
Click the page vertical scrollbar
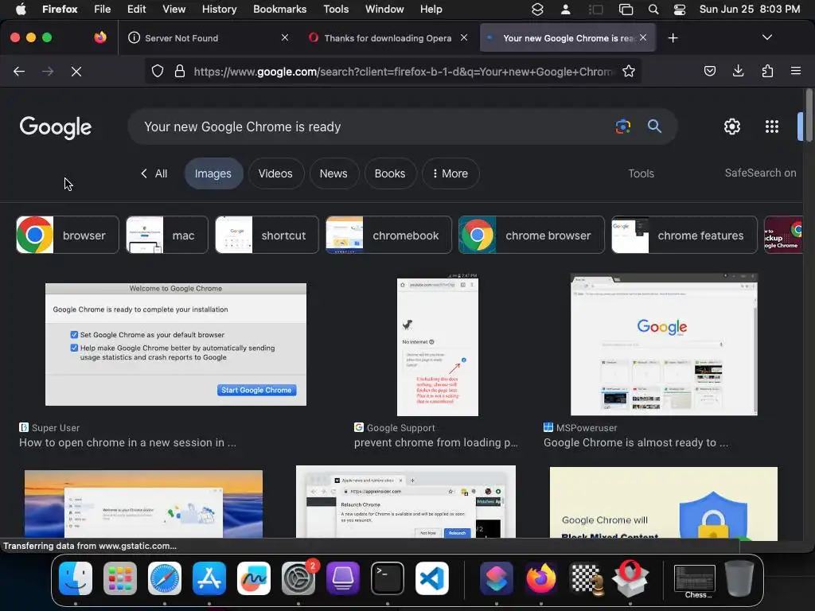pyautogui.click(x=809, y=115)
